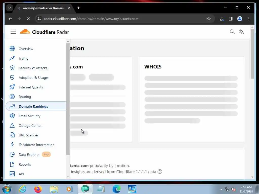This screenshot has height=194, width=259.
Task: Open the Chrome Labs flask icon
Action: click(221, 19)
